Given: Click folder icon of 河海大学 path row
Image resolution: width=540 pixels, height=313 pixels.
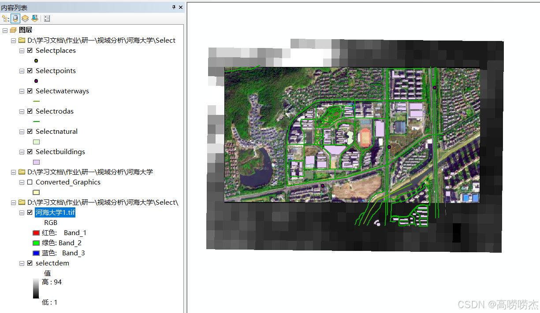Looking at the screenshot, I should 22,172.
